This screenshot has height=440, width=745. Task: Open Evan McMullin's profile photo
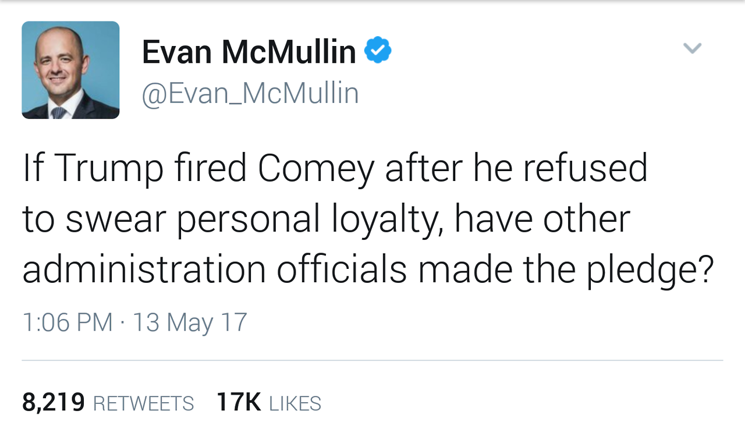(70, 70)
